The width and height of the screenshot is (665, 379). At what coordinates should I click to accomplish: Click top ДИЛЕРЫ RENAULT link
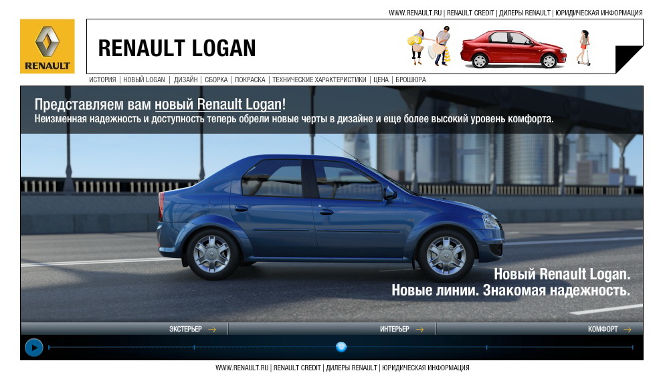point(525,13)
